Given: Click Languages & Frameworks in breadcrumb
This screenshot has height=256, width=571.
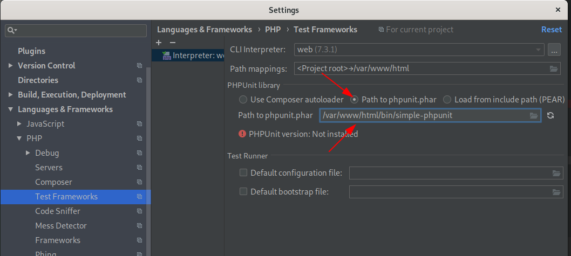Looking at the screenshot, I should pos(205,30).
